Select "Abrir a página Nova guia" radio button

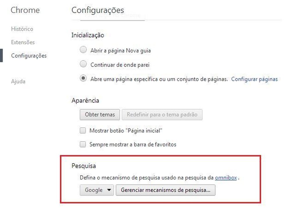click(x=83, y=50)
